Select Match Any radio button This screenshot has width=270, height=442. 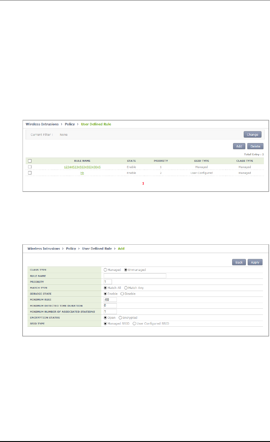click(x=126, y=288)
